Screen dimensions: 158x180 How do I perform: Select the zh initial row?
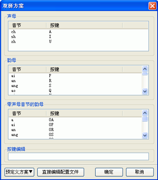point(78,41)
